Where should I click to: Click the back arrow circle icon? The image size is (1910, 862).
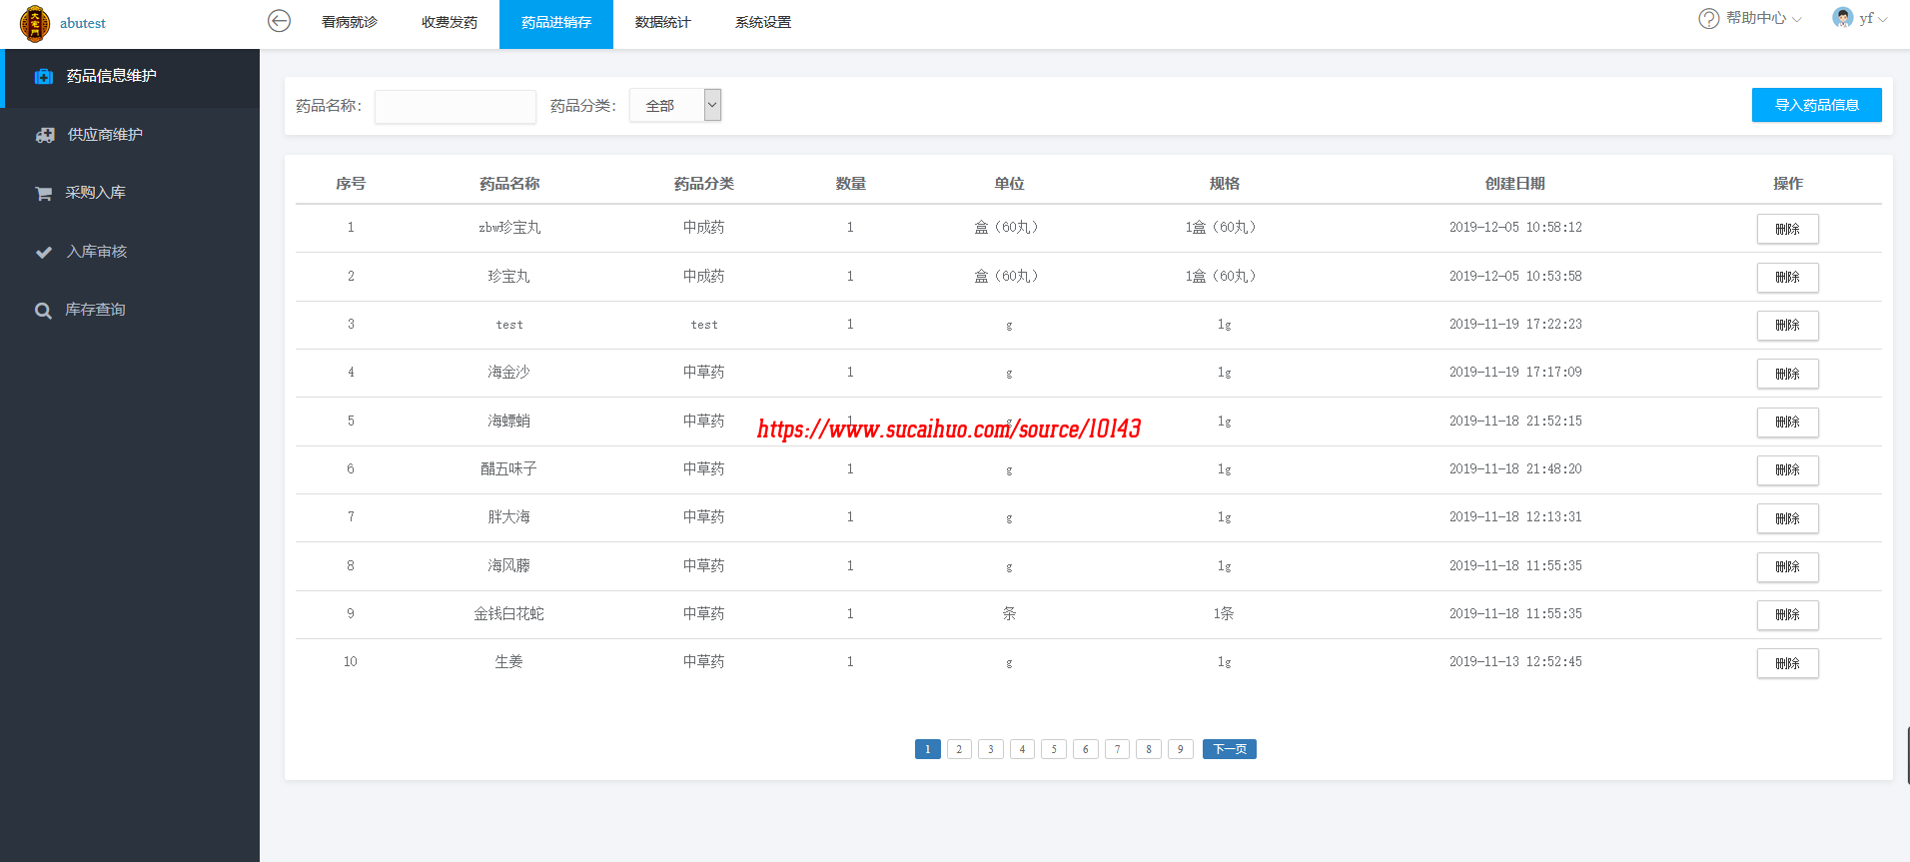[x=279, y=21]
